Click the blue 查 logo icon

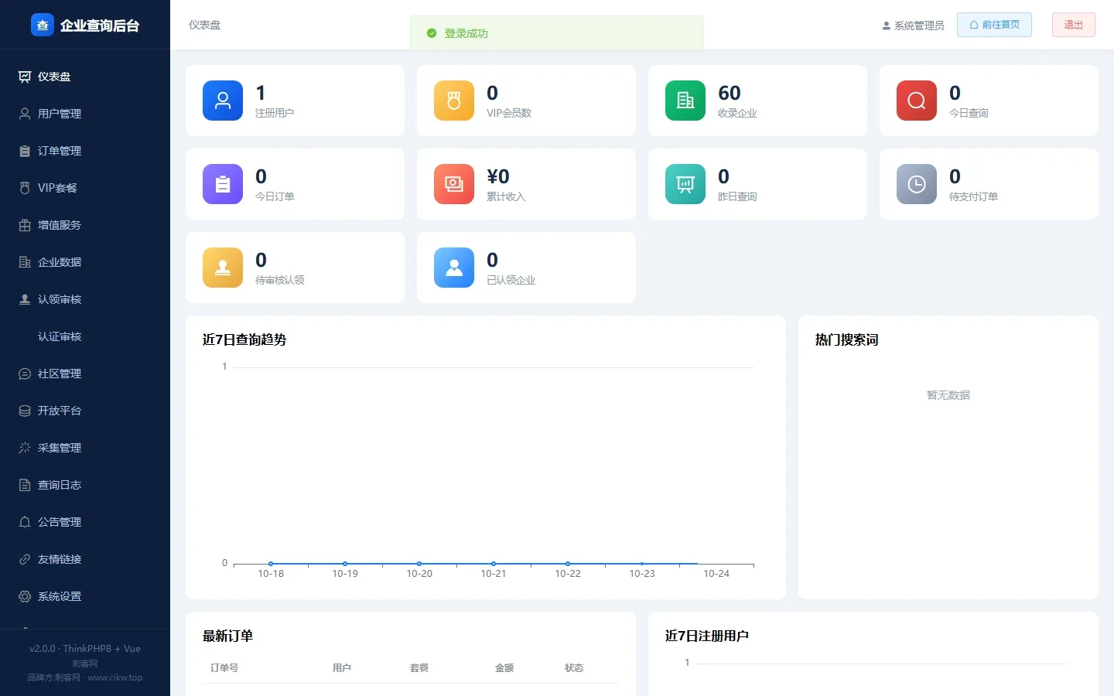tap(43, 25)
